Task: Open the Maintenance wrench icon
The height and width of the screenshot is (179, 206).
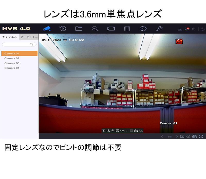Action: 159,29
